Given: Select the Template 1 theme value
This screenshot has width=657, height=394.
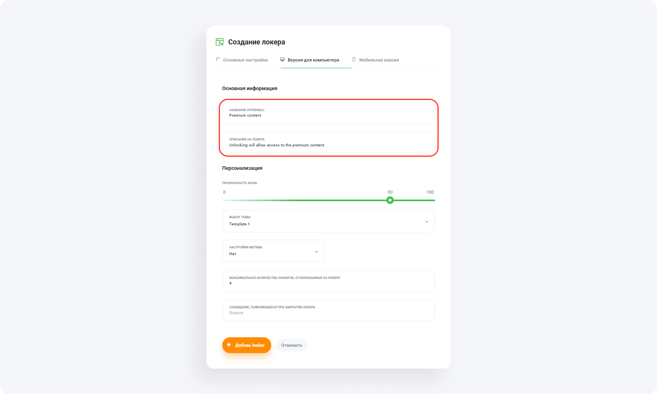Looking at the screenshot, I should click(239, 224).
